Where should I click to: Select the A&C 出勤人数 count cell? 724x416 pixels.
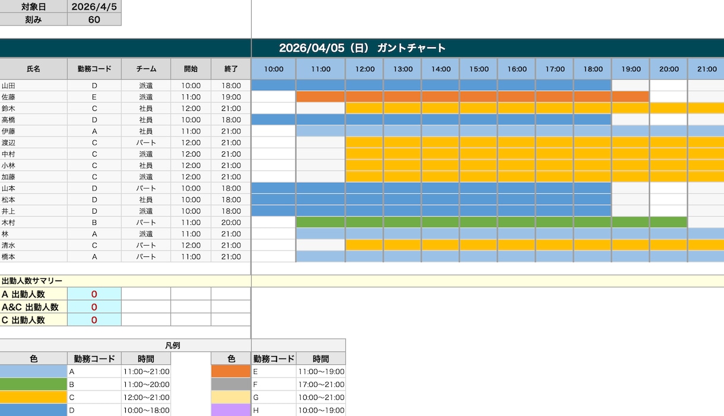click(94, 307)
